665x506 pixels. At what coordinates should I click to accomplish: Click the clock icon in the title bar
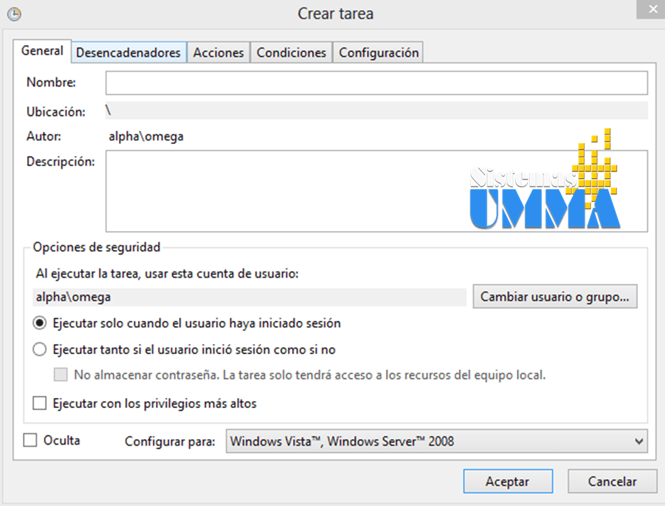(x=14, y=14)
